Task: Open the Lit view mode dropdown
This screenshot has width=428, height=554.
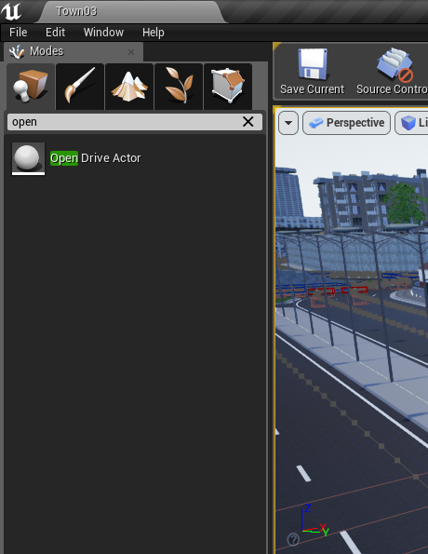Action: pyautogui.click(x=412, y=123)
